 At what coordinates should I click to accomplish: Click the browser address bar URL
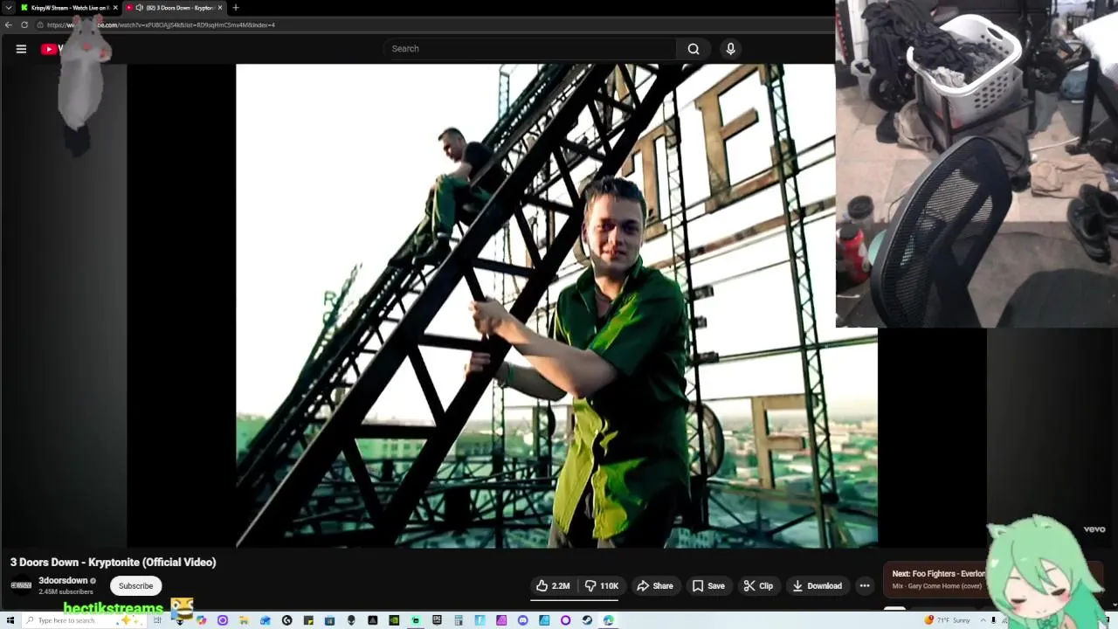[161, 24]
